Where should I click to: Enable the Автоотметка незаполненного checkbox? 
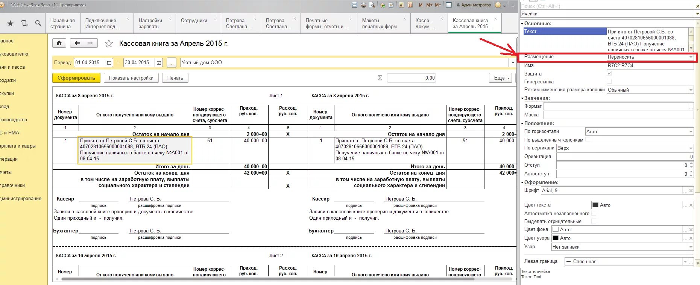tap(594, 213)
